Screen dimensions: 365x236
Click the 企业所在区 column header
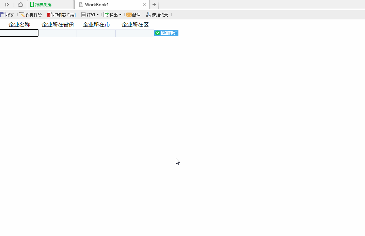point(135,24)
